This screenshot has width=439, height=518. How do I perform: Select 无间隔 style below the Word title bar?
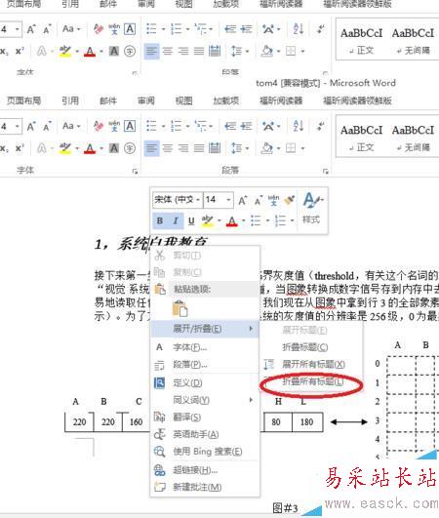pos(413,138)
